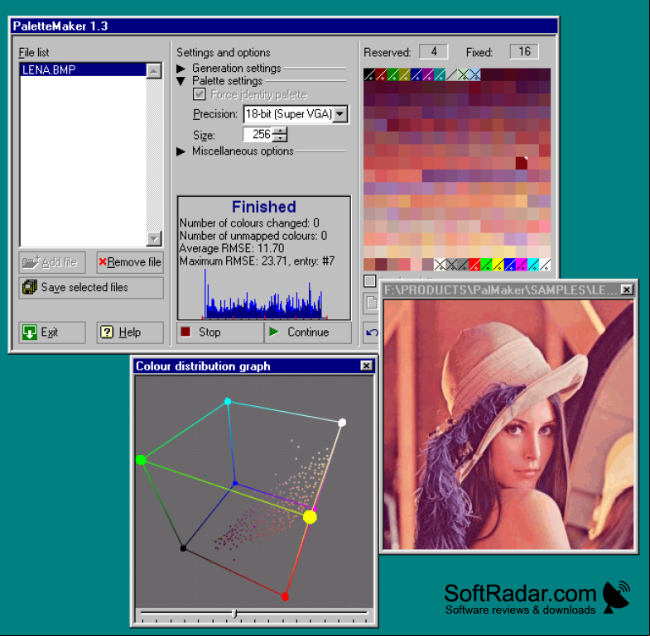Open the Precision dropdown arrow
650x636 pixels.
(340, 114)
